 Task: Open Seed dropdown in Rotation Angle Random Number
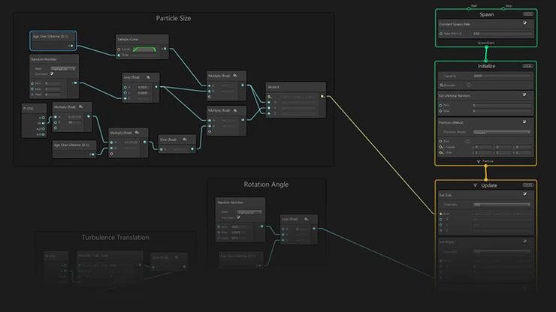tap(249, 212)
